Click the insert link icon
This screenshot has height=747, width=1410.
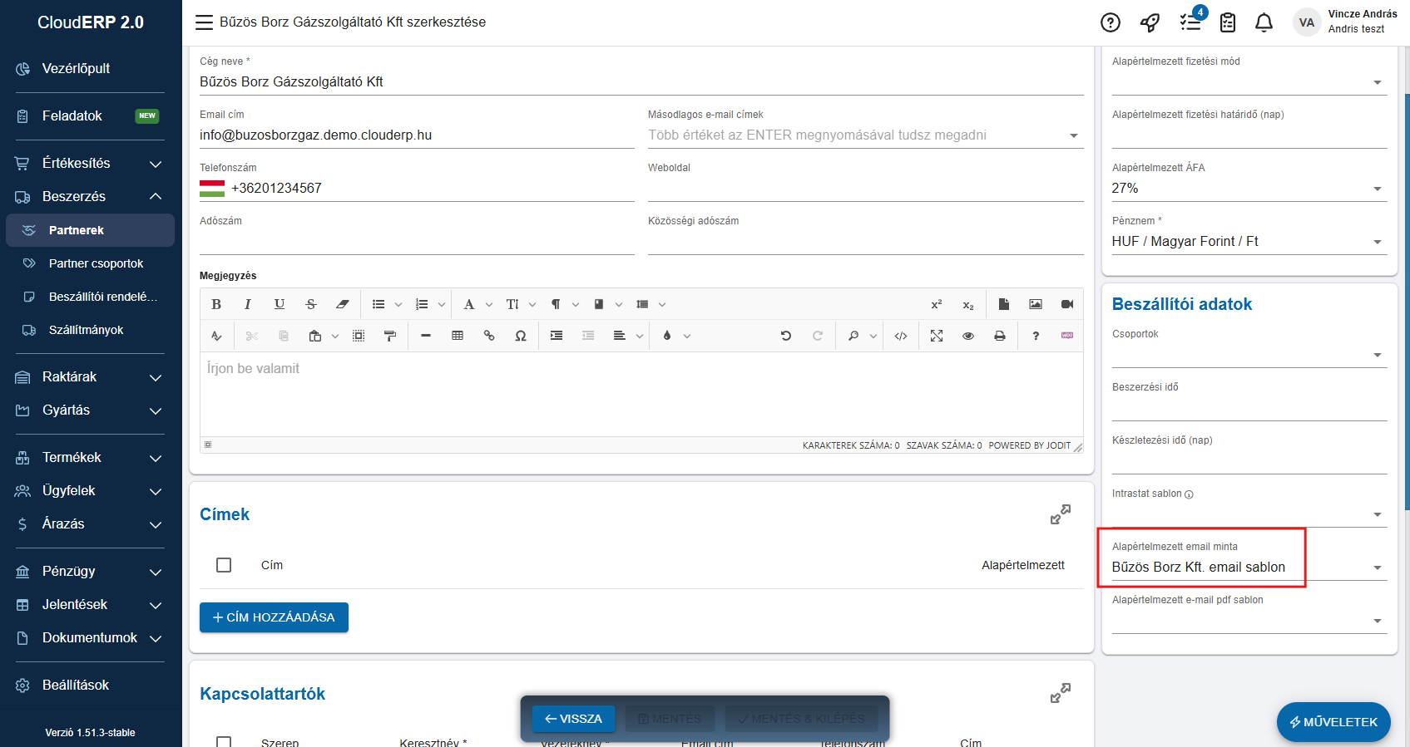coord(489,336)
